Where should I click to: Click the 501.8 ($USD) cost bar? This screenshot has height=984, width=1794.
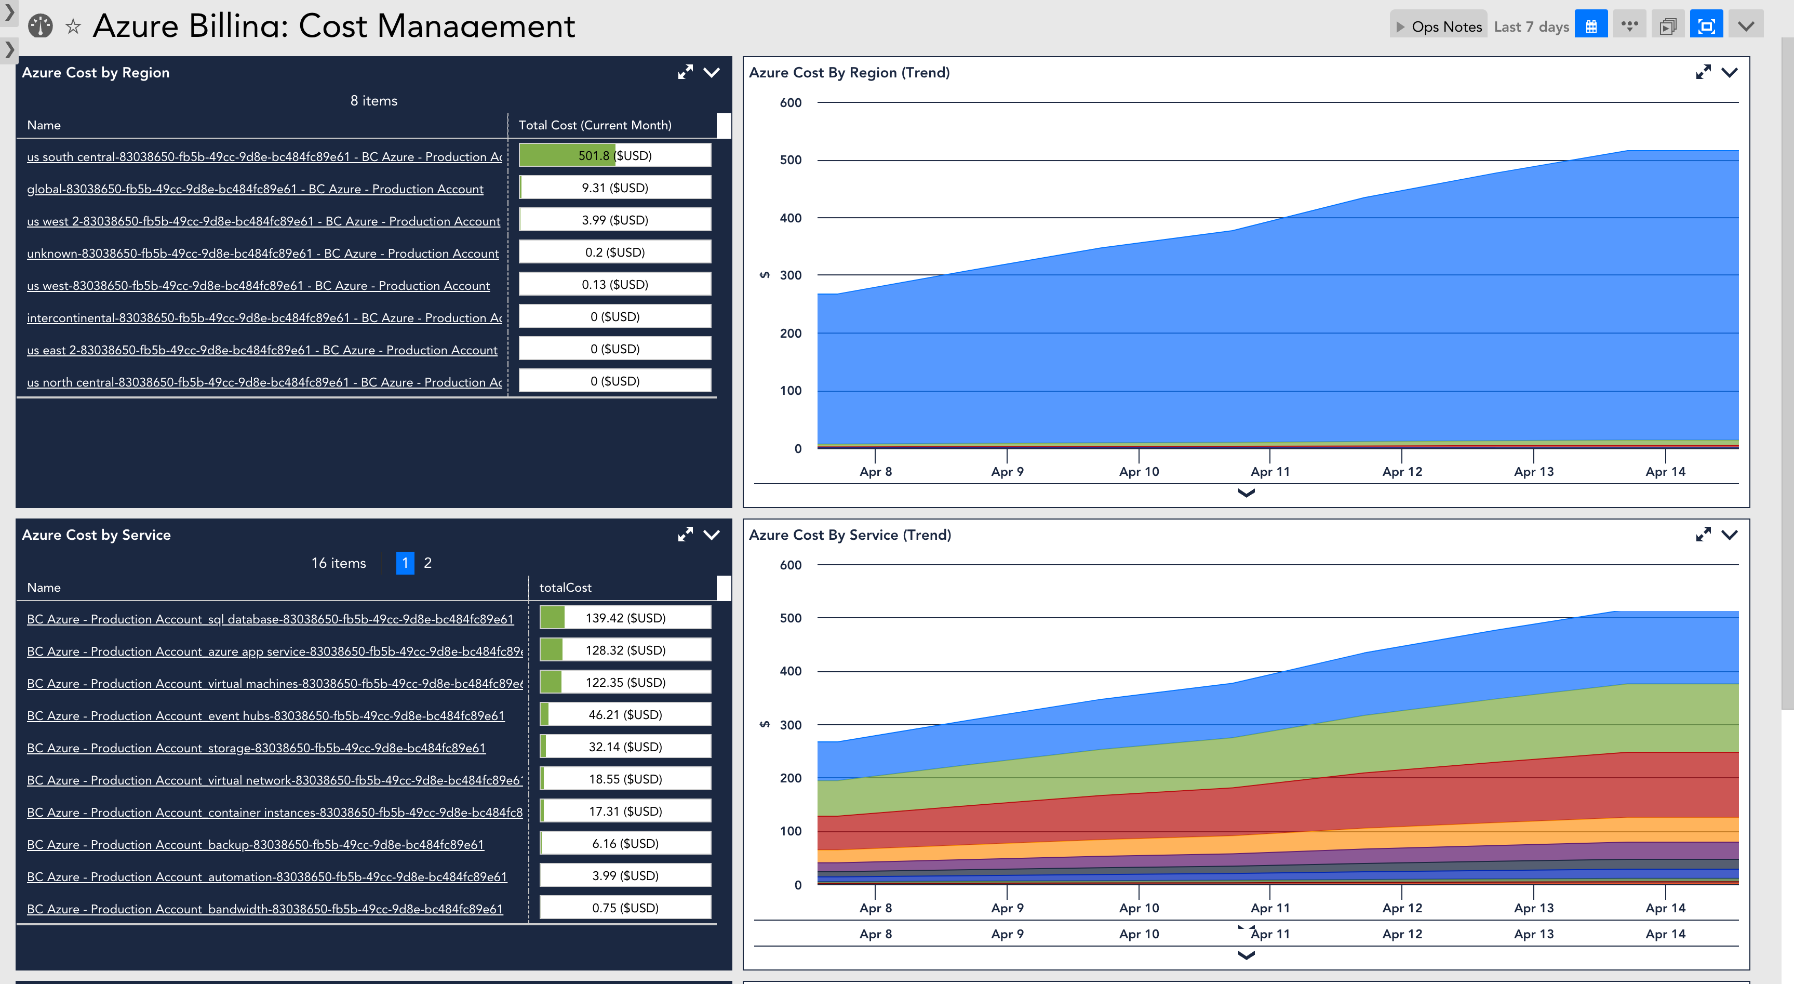tap(615, 155)
